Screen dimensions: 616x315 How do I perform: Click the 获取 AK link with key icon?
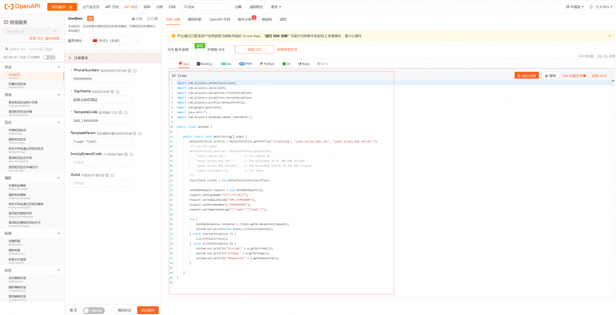[x=599, y=76]
